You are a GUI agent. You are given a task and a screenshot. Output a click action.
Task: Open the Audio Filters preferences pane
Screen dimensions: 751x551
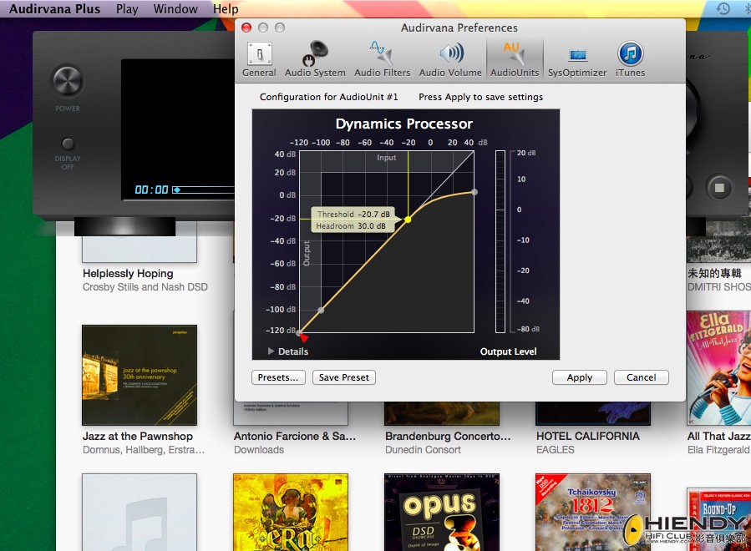[383, 60]
